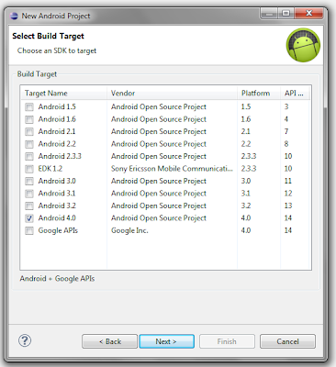Check the Android 3.0 target checkbox
Image resolution: width=336 pixels, height=367 pixels.
29,182
